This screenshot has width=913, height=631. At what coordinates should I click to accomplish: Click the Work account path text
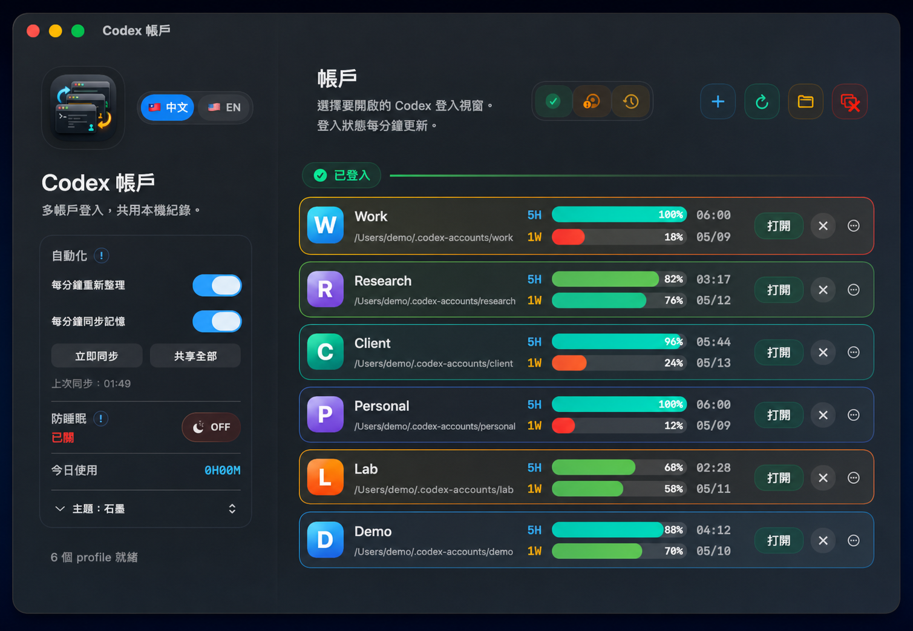coord(433,237)
